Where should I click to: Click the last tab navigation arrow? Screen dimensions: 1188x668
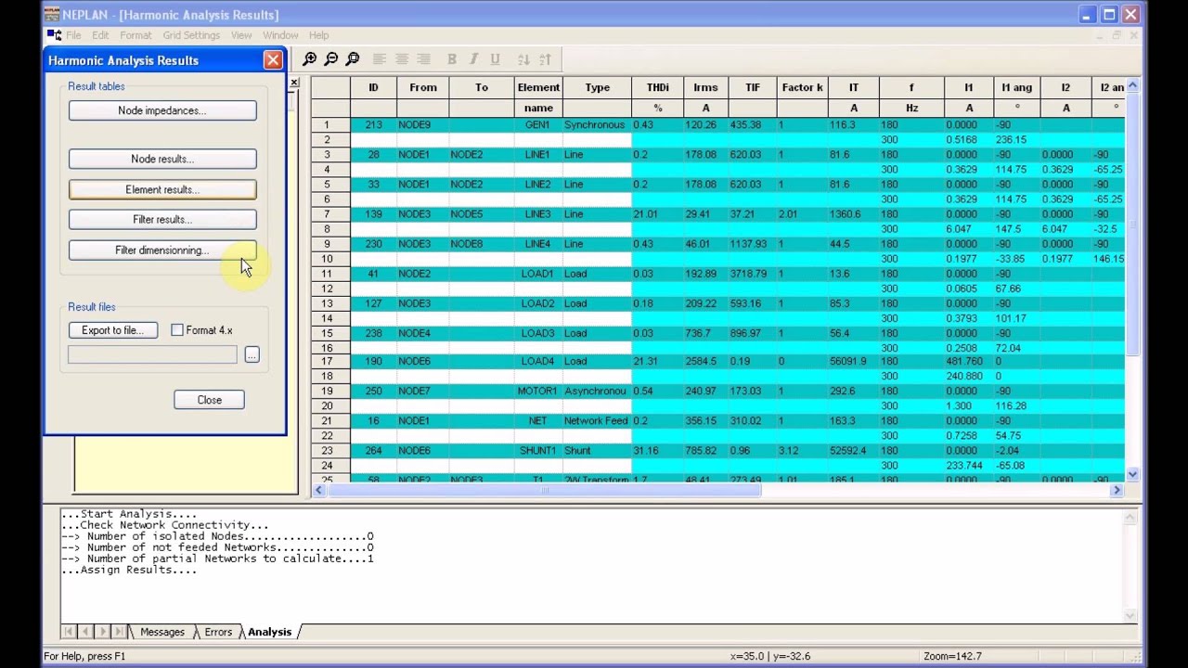[x=118, y=632]
